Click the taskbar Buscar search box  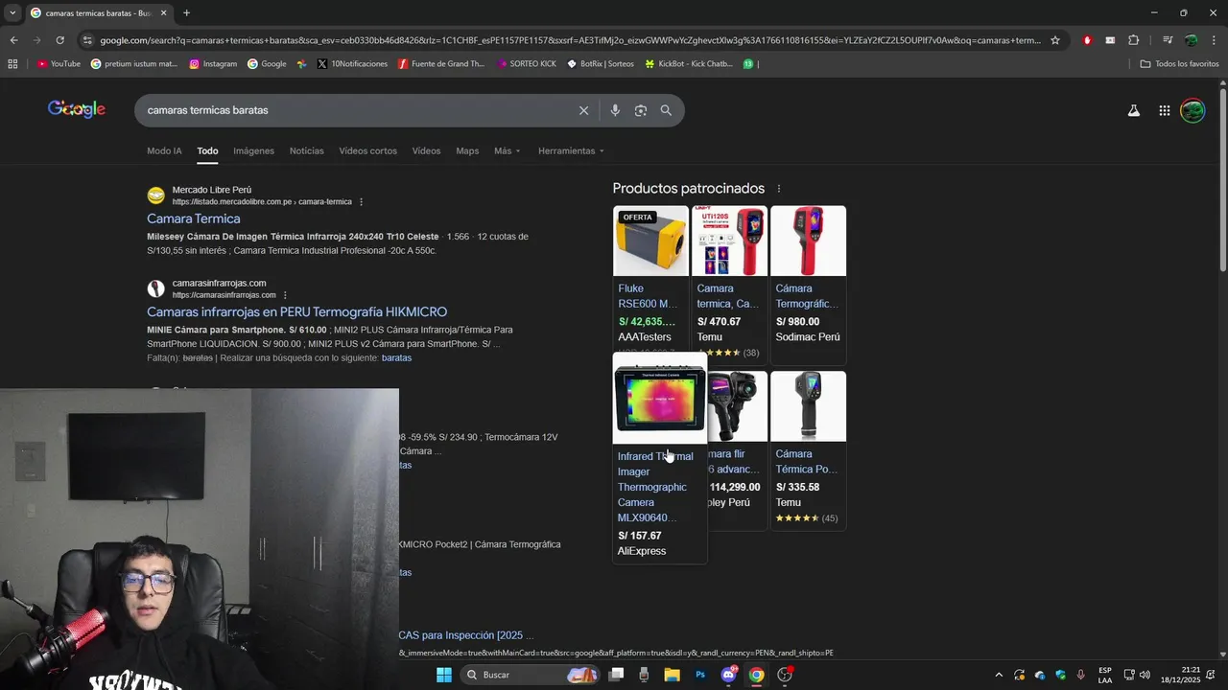530,675
